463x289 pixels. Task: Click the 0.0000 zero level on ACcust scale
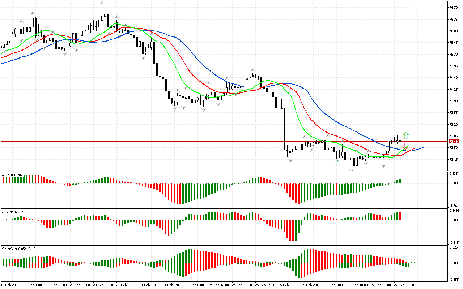pos(454,220)
